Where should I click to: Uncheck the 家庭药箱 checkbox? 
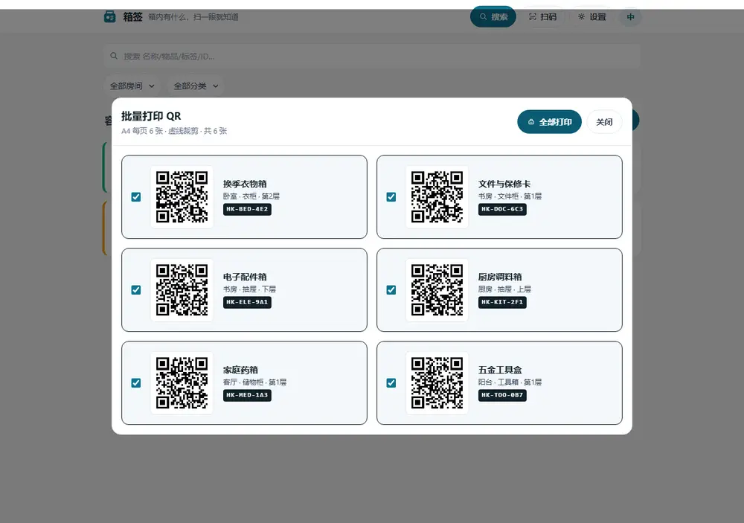click(136, 383)
